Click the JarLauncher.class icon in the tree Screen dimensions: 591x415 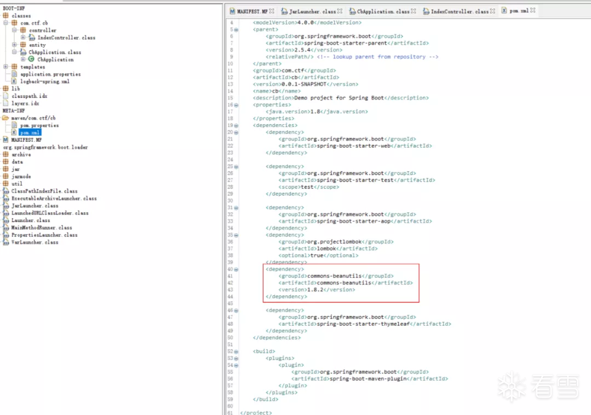click(5, 206)
